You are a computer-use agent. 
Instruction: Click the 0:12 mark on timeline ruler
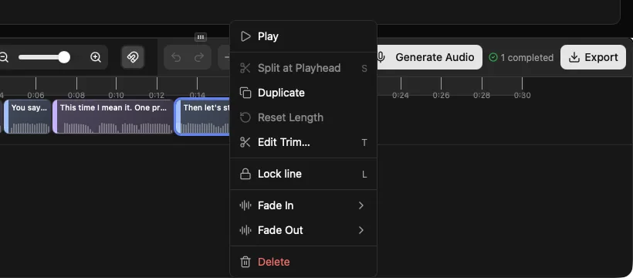pyautogui.click(x=157, y=95)
